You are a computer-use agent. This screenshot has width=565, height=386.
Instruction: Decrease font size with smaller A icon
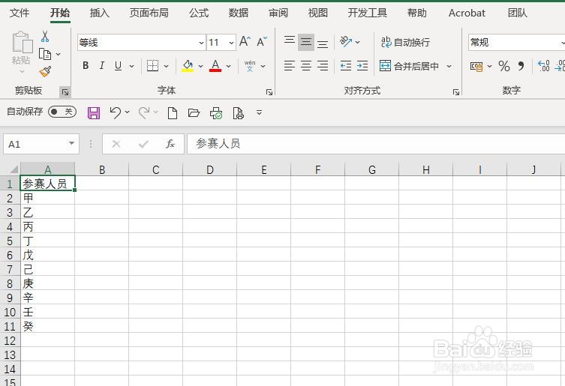tap(262, 41)
